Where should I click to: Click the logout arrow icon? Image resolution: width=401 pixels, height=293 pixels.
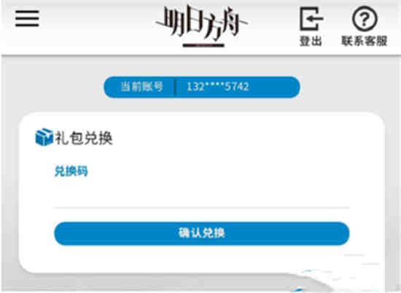point(311,19)
